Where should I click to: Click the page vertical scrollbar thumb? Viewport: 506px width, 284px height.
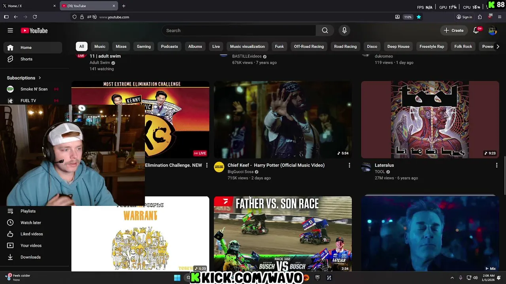pyautogui.click(x=504, y=176)
